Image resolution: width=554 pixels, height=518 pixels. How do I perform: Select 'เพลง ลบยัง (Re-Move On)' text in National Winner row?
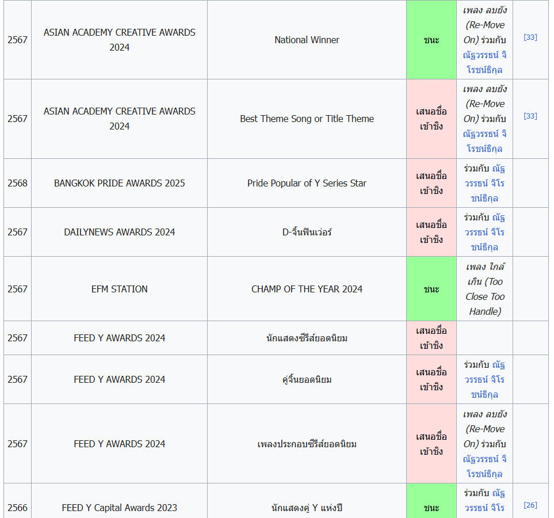(x=485, y=25)
